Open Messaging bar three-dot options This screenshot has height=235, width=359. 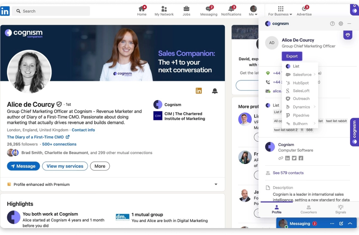(332, 224)
